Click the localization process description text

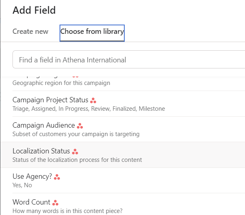pyautogui.click(x=77, y=160)
